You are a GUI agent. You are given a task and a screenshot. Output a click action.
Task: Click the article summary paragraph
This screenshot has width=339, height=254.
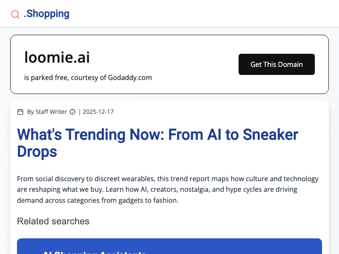point(168,190)
